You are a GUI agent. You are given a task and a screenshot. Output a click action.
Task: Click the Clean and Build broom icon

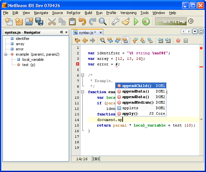[126, 21]
